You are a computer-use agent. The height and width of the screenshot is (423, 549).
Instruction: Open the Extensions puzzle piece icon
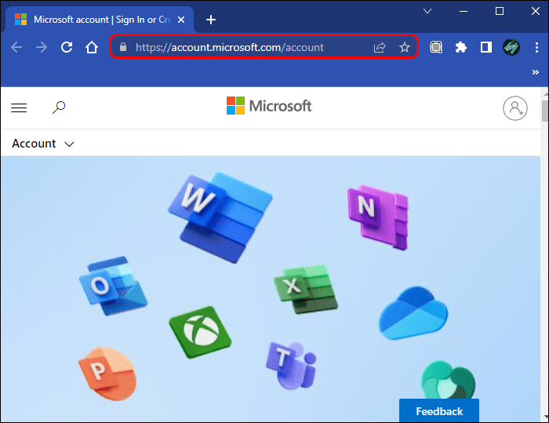click(461, 47)
